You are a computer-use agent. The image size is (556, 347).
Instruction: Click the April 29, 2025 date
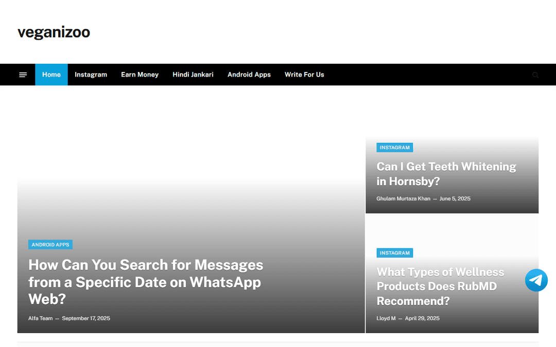pos(422,318)
